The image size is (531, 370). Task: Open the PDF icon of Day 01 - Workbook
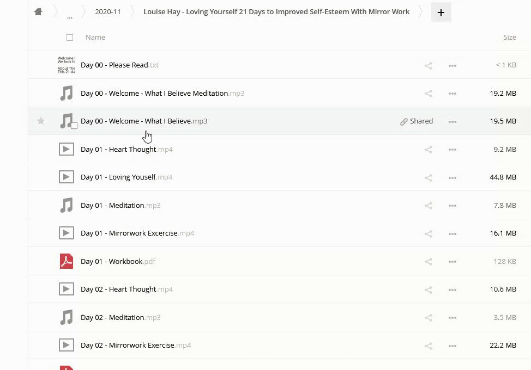(x=67, y=261)
